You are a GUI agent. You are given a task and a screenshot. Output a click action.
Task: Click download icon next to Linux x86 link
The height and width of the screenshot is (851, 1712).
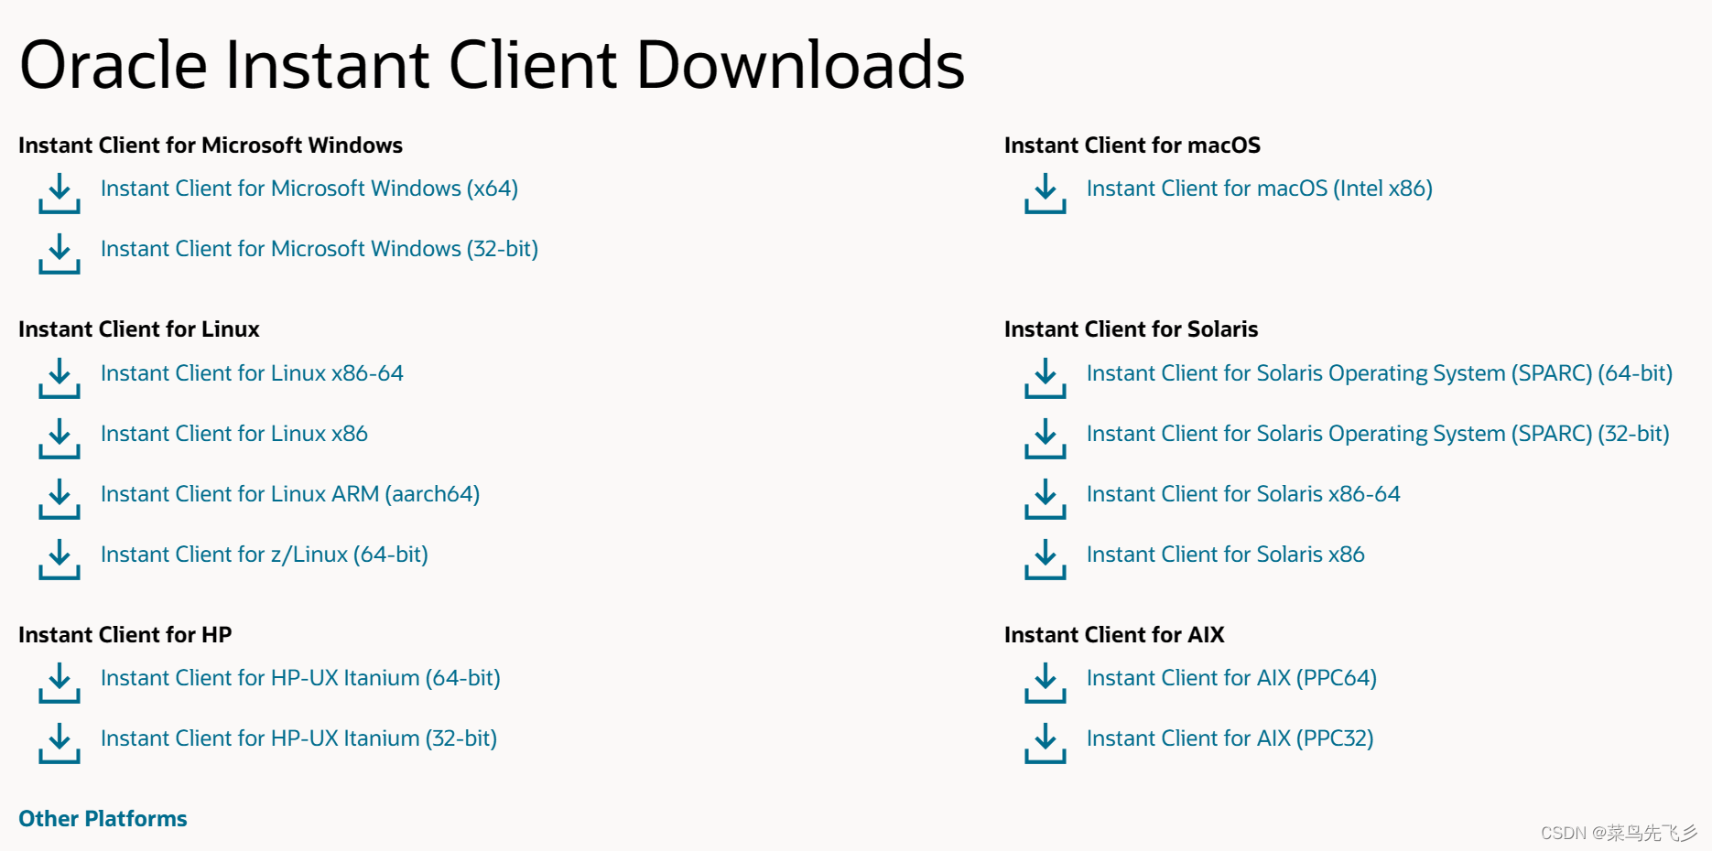[60, 438]
